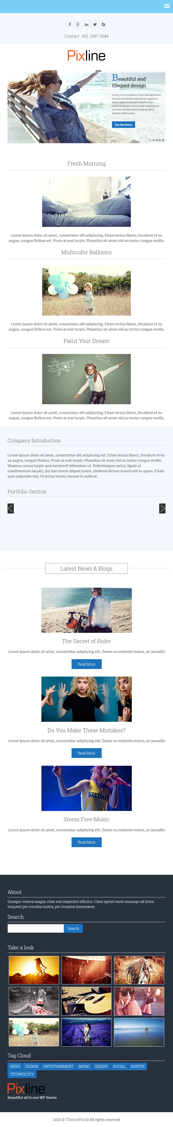Click the Skype contact icon
The image size is (173, 1127).
[x=103, y=25]
